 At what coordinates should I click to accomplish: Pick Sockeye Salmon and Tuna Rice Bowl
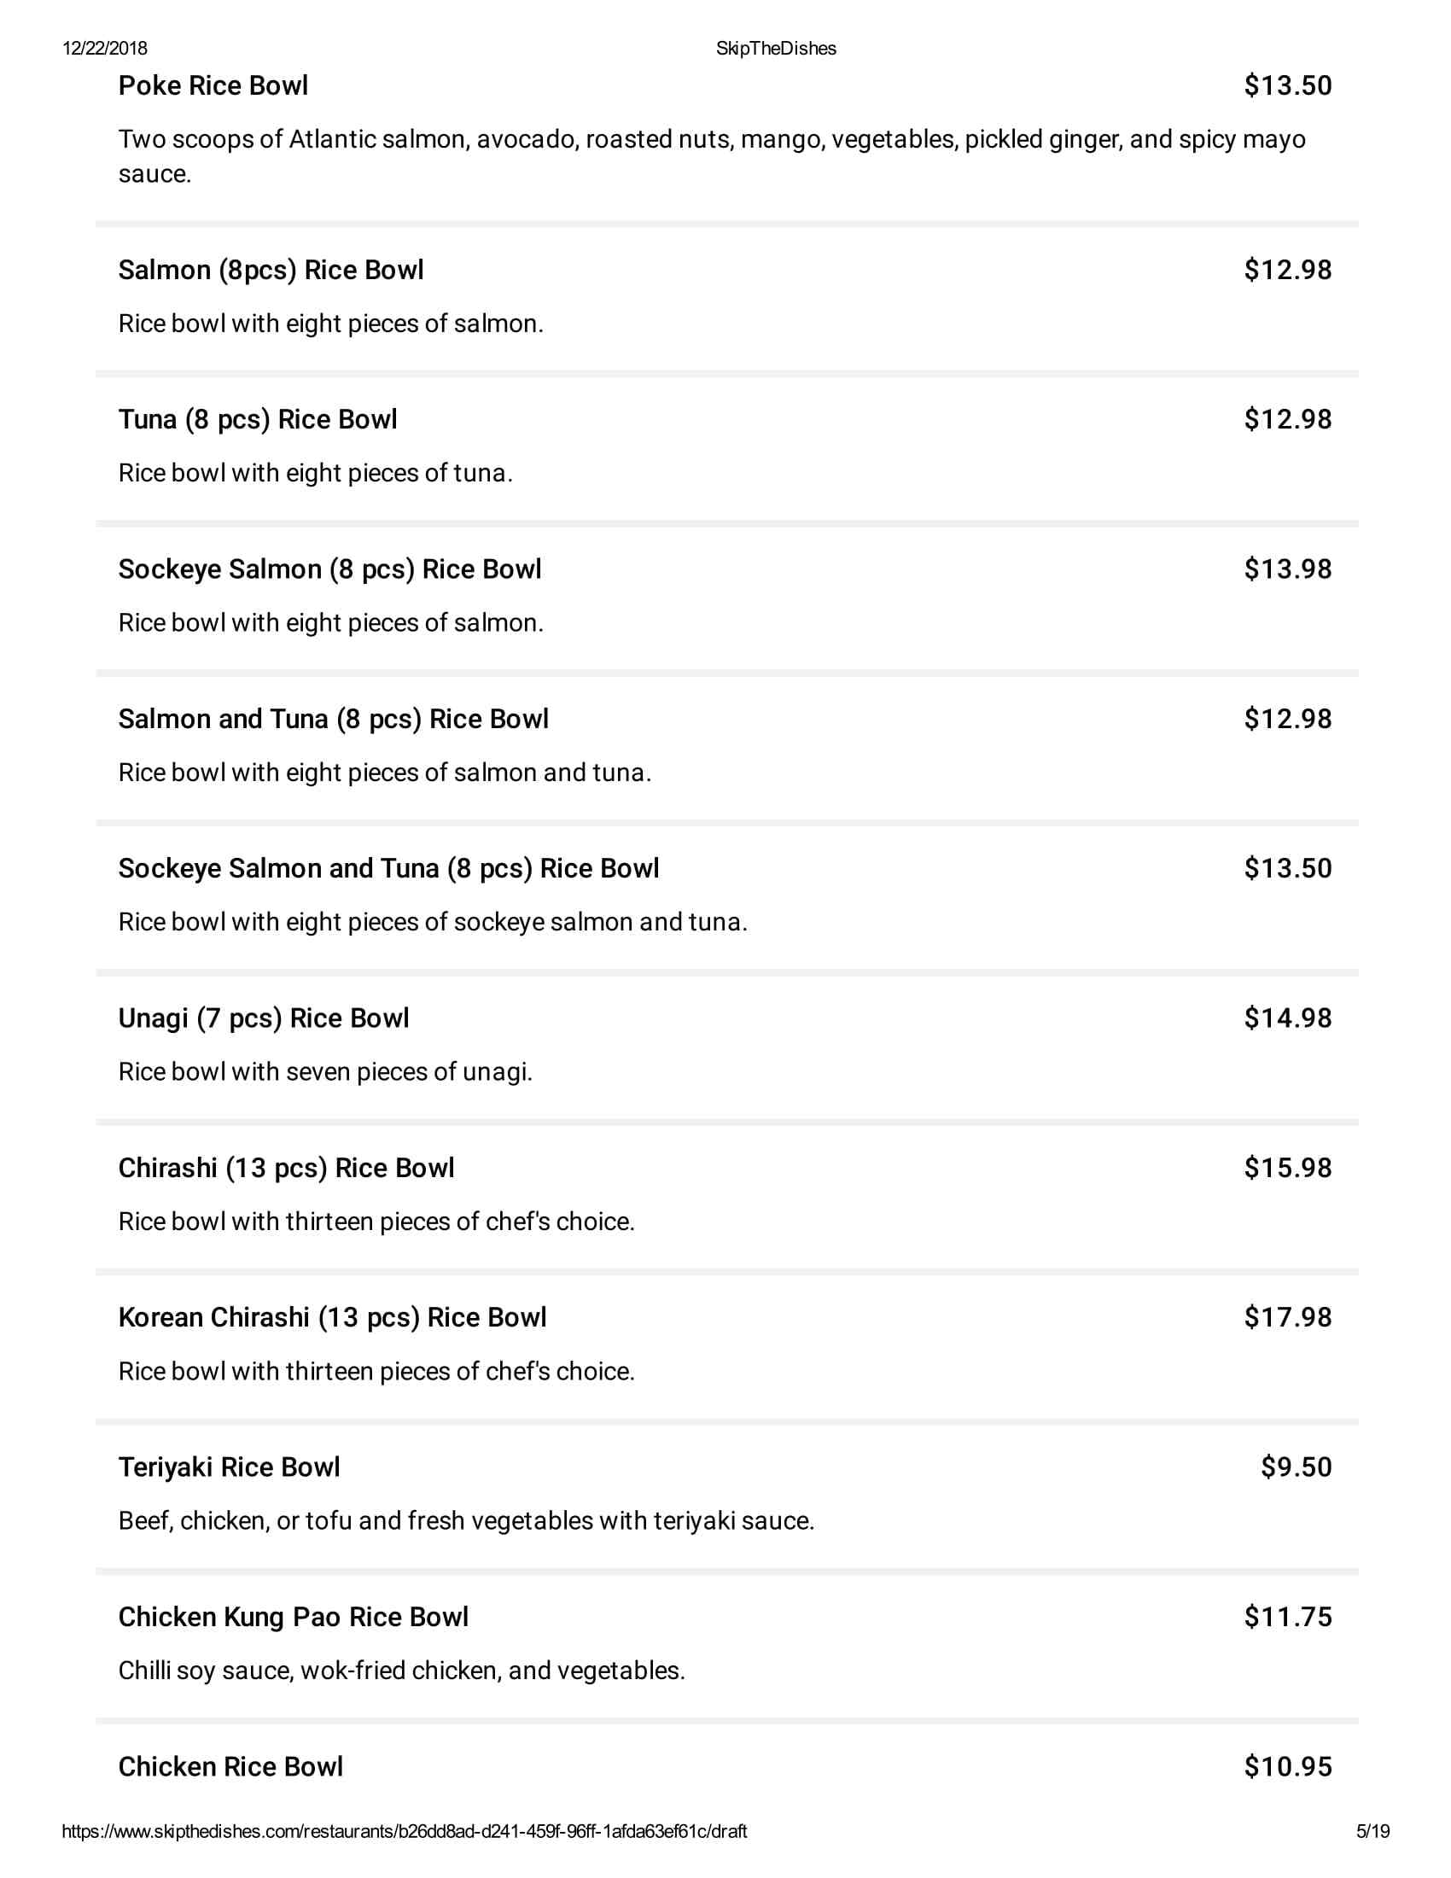click(388, 868)
